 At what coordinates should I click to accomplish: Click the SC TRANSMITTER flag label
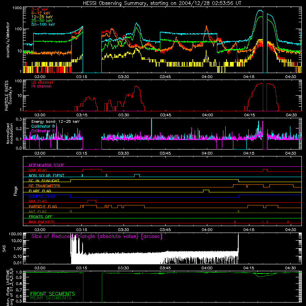click(x=44, y=186)
